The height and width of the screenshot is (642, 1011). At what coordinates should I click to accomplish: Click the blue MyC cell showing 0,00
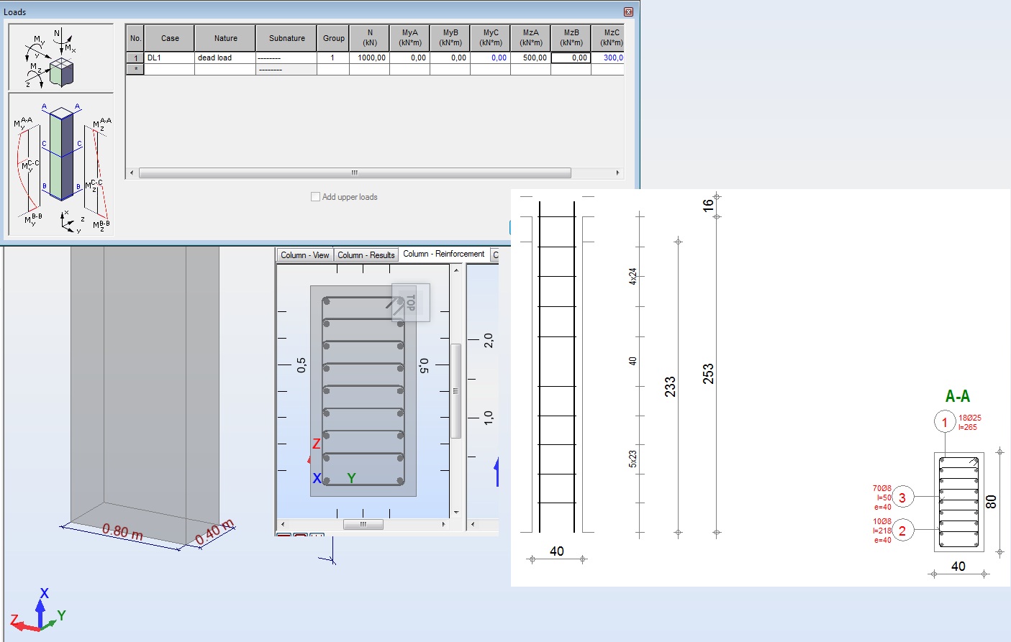point(491,58)
